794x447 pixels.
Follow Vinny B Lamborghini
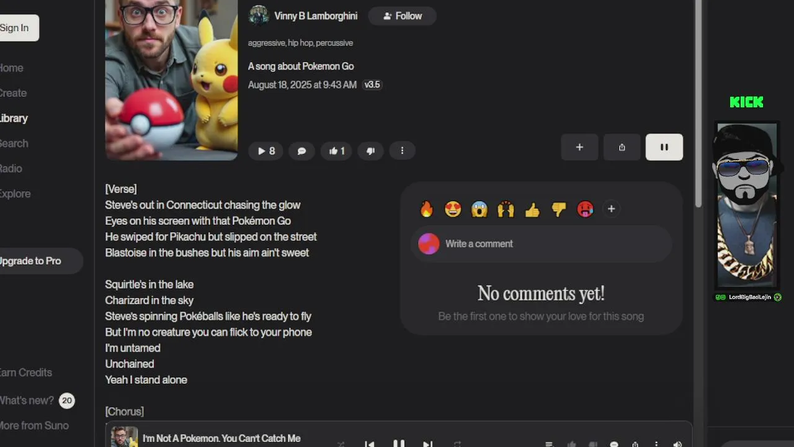tap(402, 16)
